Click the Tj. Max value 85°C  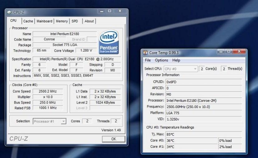(204, 134)
